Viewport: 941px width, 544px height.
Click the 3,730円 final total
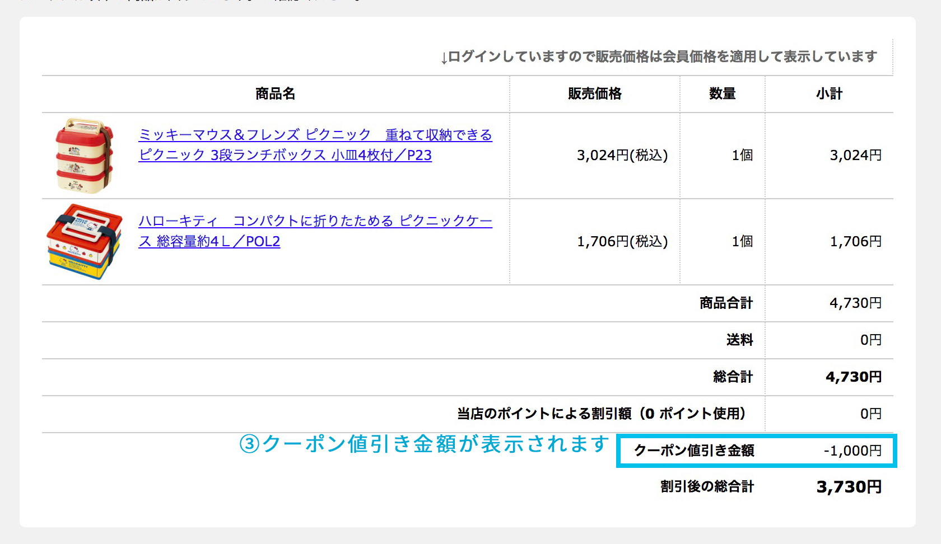pyautogui.click(x=849, y=486)
